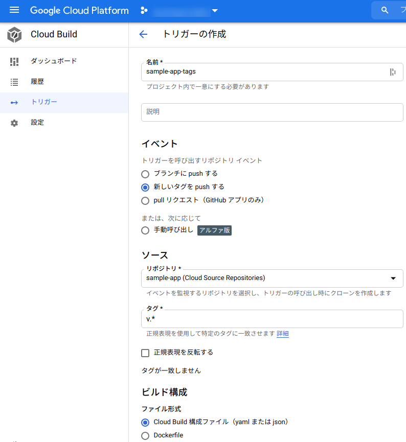The width and height of the screenshot is (406, 442).
Task: Click the トリガー arrow icon
Action: 14,103
